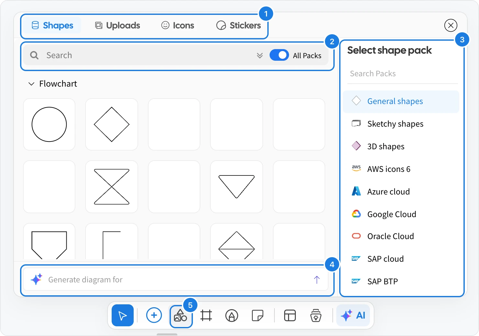Open the table layout tool

[290, 315]
